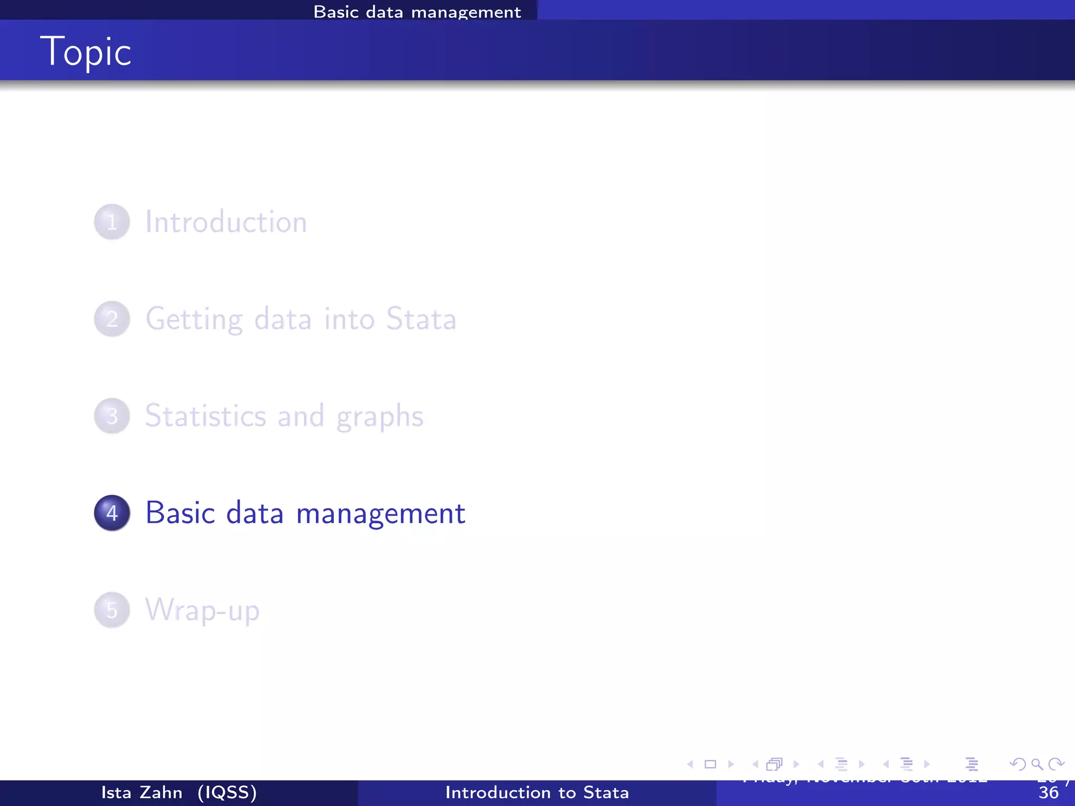Click the slide icon in navigation bar
The width and height of the screenshot is (1075, 806).
[710, 764]
